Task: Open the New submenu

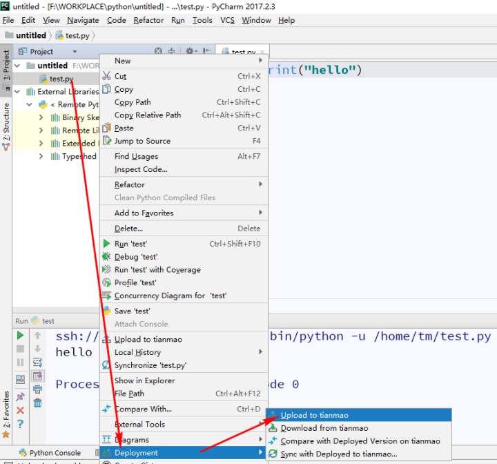Action: pyautogui.click(x=184, y=61)
